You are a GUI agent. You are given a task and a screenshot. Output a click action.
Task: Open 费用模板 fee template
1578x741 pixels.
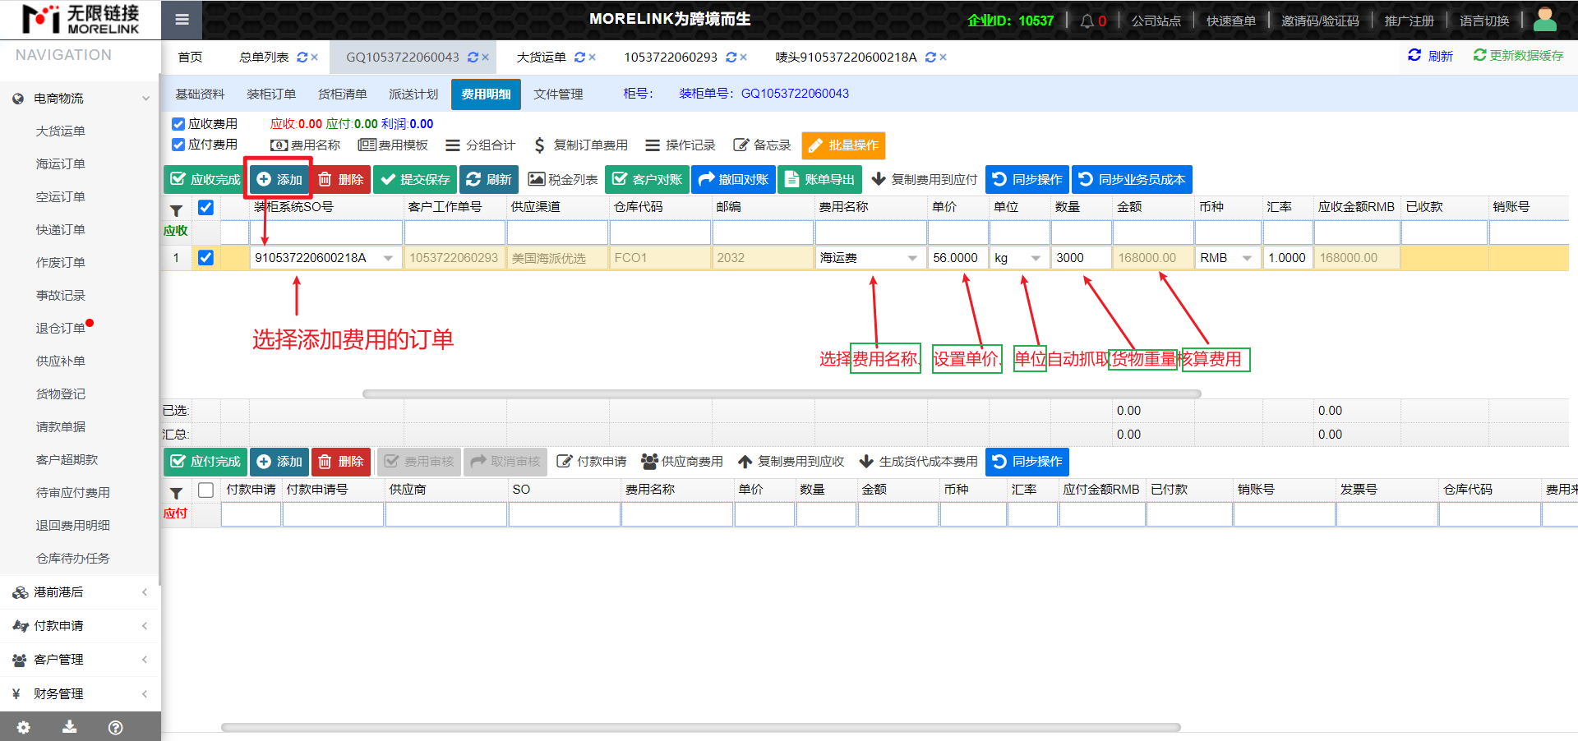click(393, 145)
